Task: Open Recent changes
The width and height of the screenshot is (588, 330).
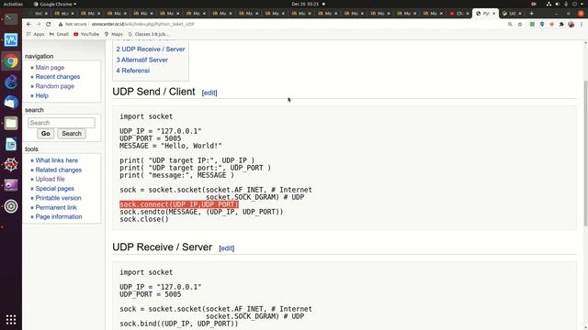Action: click(58, 77)
